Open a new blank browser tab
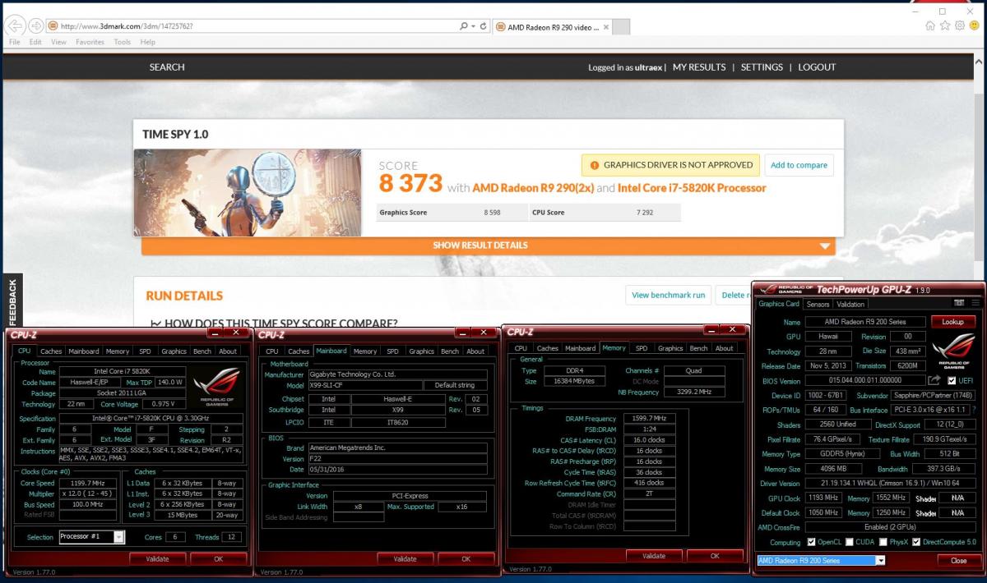The image size is (987, 583). pos(622,26)
